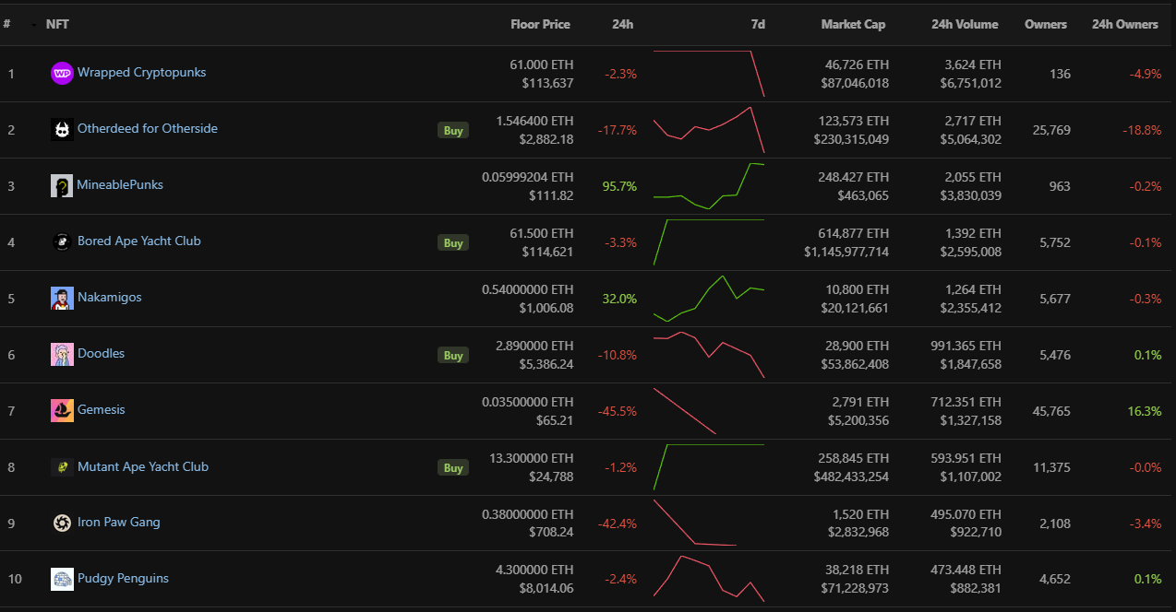Click Buy for Otherdeed for Otherside
The height and width of the screenshot is (612, 1176).
click(453, 130)
